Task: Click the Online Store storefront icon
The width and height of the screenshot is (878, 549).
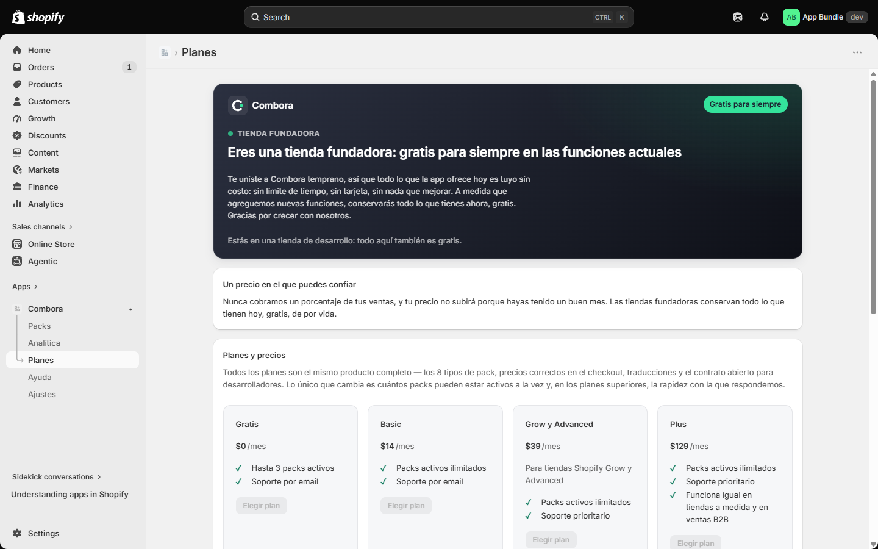Action: (x=17, y=244)
